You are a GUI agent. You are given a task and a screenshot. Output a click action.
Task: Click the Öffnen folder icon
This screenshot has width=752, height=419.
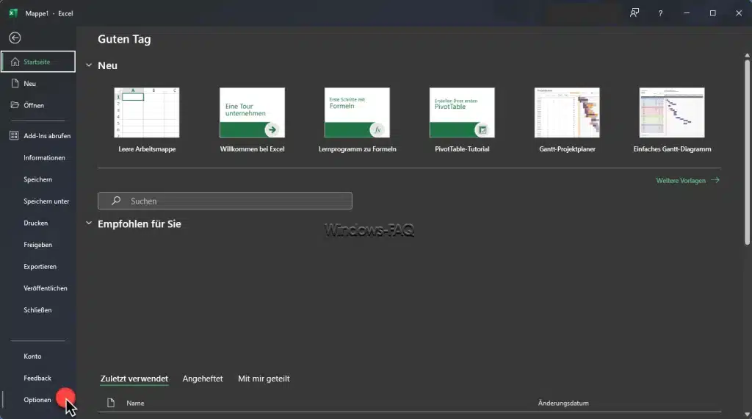(x=15, y=105)
